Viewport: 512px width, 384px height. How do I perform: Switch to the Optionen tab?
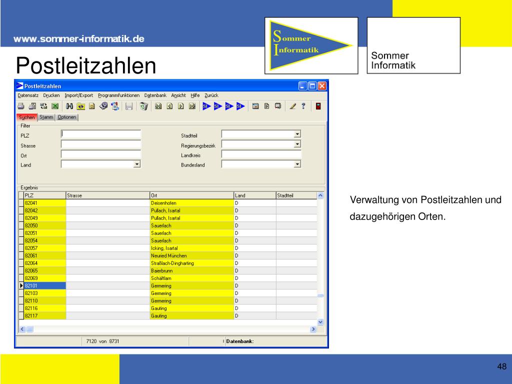67,117
